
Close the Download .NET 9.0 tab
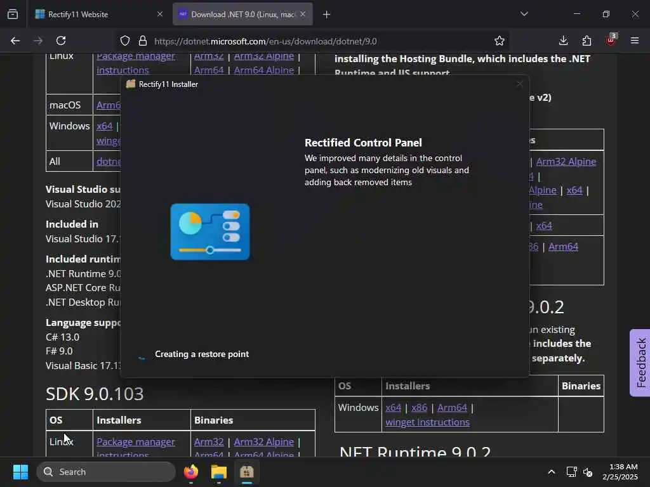pos(303,14)
